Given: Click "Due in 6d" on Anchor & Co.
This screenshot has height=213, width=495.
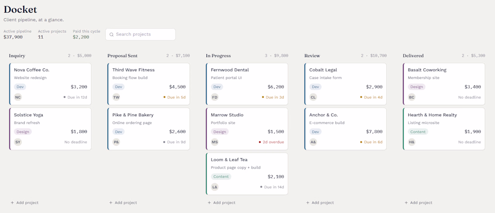Looking at the screenshot, I should point(371,142).
